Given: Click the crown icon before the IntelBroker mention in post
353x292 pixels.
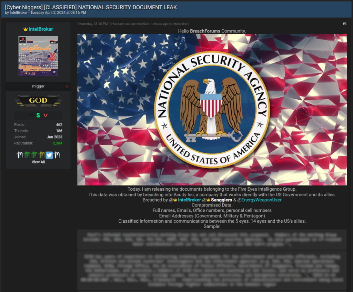Looking at the screenshot, I should coord(175,200).
